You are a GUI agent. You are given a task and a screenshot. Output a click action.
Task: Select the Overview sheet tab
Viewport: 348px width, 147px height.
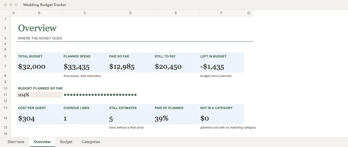click(42, 142)
